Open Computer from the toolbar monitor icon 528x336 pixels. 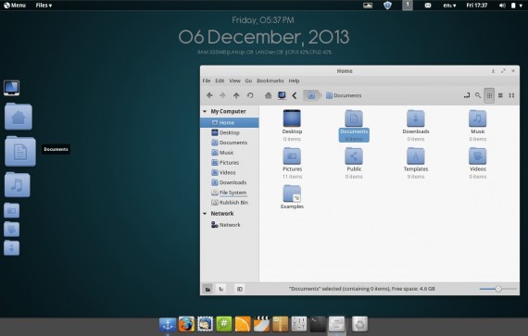tap(282, 95)
